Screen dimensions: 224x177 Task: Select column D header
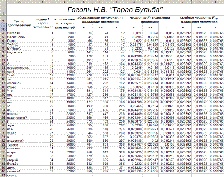click(x=84, y=2)
